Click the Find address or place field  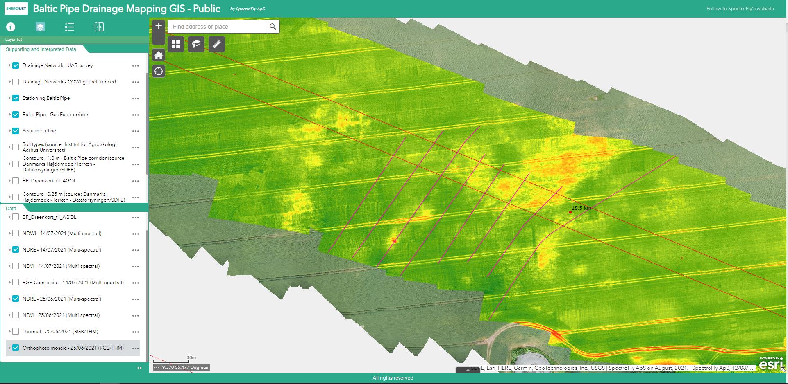(217, 27)
